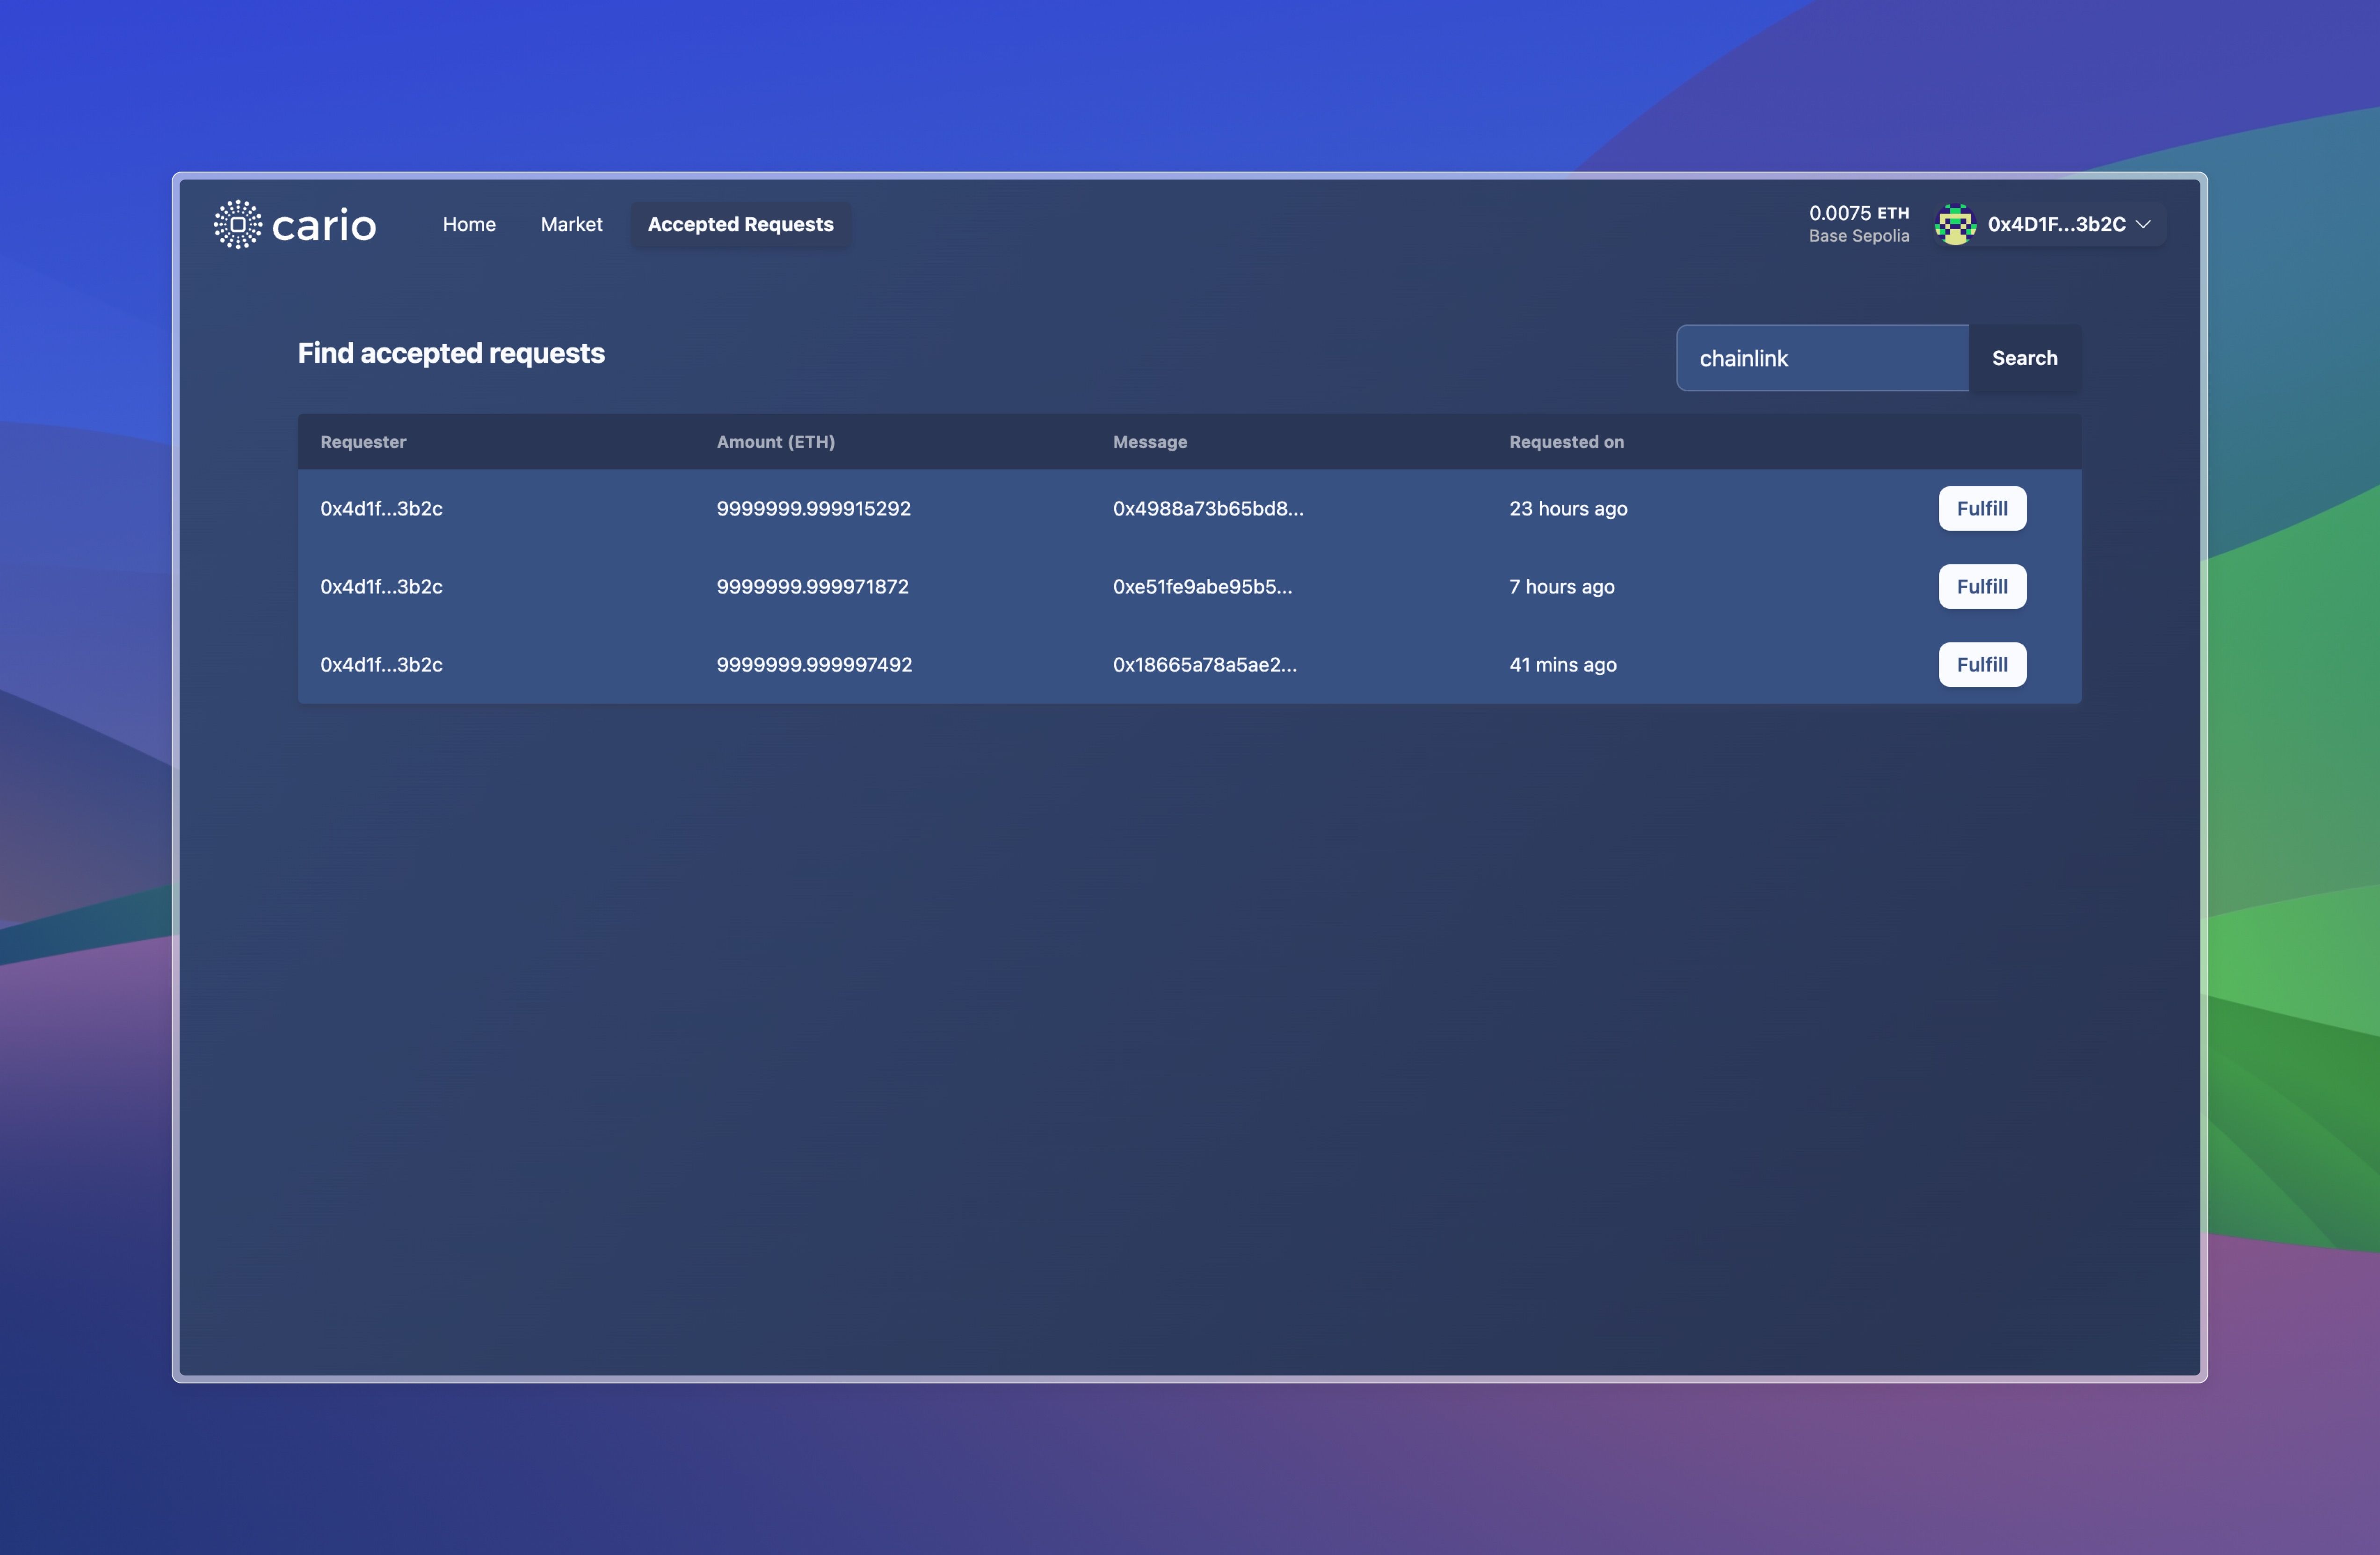Click the Requested on column header
Screen dimensions: 2380x1555
tap(1566, 442)
